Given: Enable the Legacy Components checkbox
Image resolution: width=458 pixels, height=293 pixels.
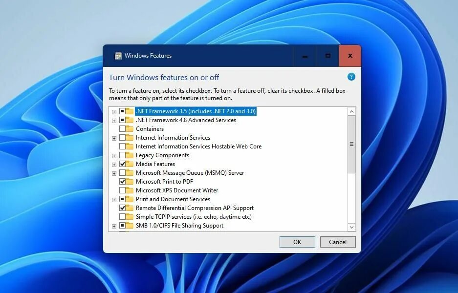Looking at the screenshot, I should 122,155.
